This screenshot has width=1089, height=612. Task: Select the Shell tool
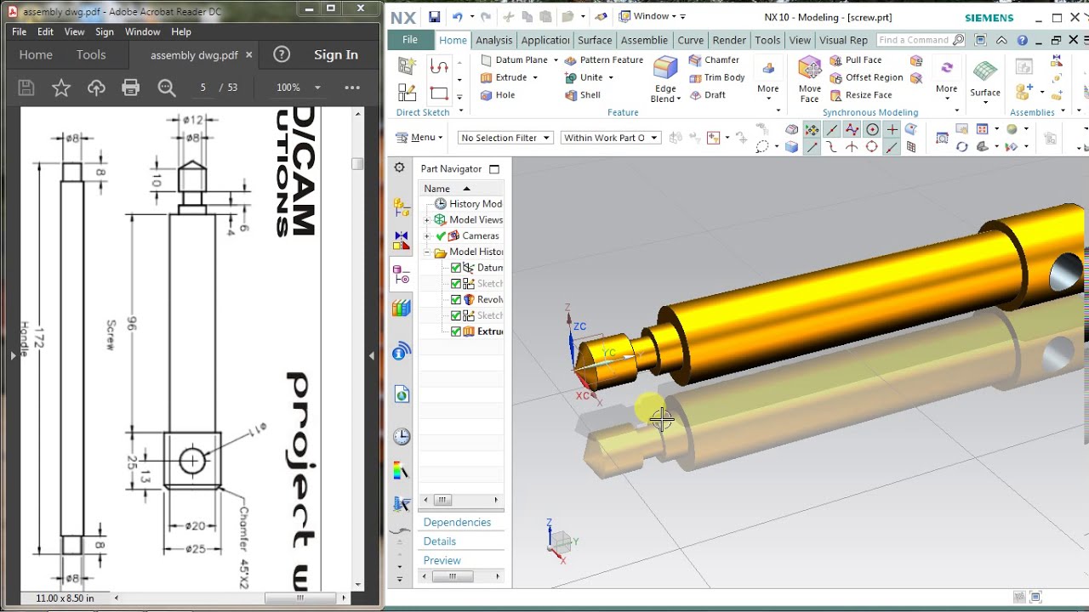tap(583, 95)
